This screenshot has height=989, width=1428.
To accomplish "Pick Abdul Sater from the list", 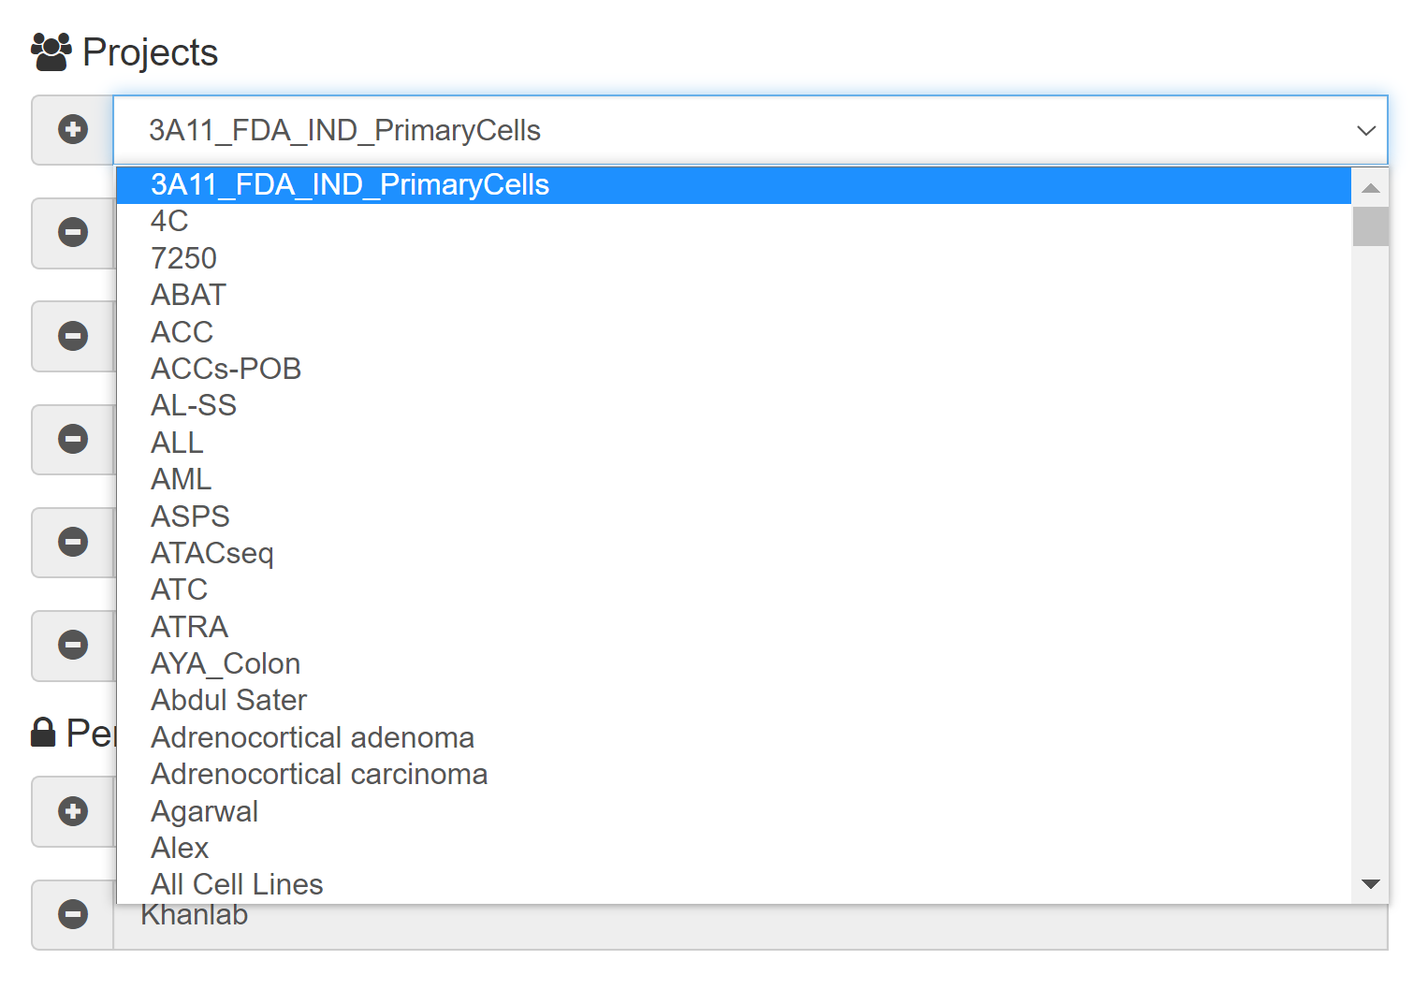I will [229, 700].
